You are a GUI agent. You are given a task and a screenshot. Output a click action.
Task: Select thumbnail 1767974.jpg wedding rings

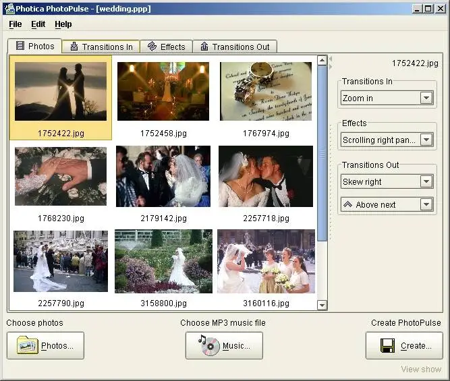tap(266, 91)
